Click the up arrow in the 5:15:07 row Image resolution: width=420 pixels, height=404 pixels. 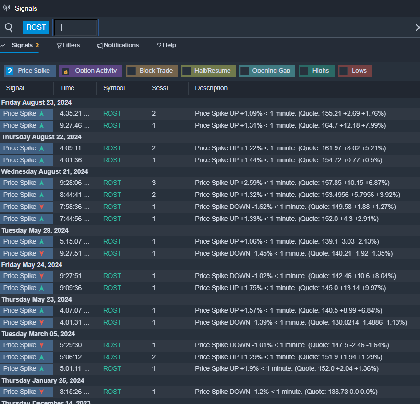41,241
